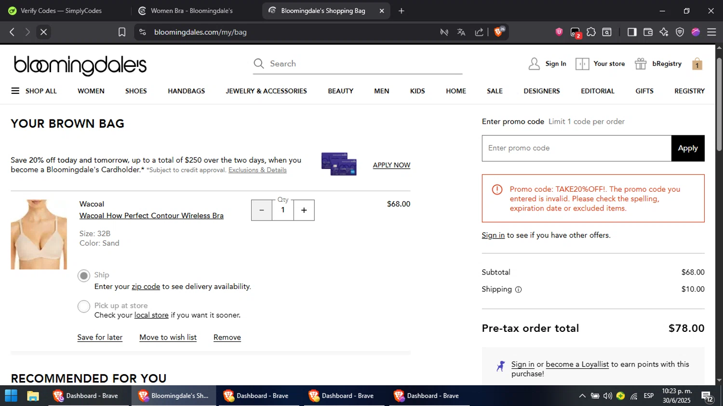Select the Ship delivery radio button
Image resolution: width=723 pixels, height=406 pixels.
coord(84,275)
